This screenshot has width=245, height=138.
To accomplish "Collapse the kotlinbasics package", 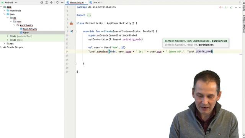I will tap(14, 25).
